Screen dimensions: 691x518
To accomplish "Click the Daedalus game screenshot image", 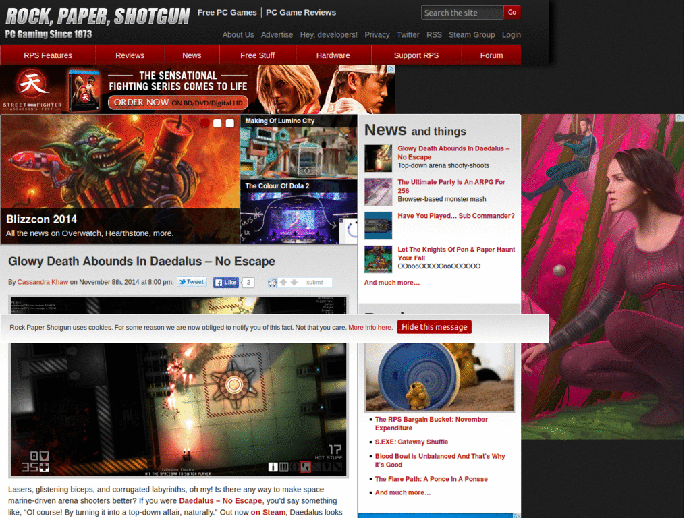I will click(x=178, y=386).
